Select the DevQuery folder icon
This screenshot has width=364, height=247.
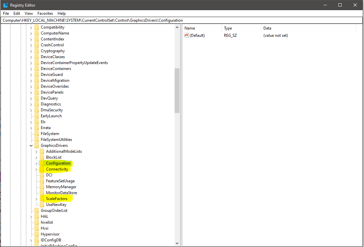point(37,98)
